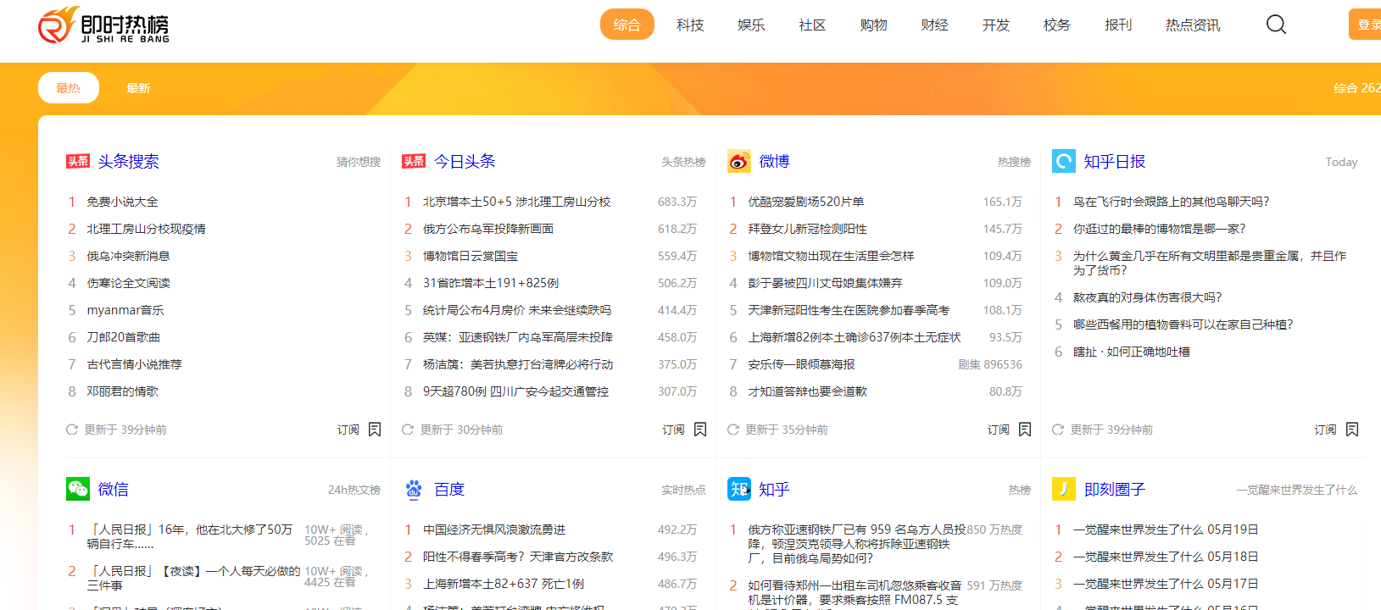Click the orange 登录 button
Image resolution: width=1381 pixels, height=610 pixels.
pos(1366,25)
